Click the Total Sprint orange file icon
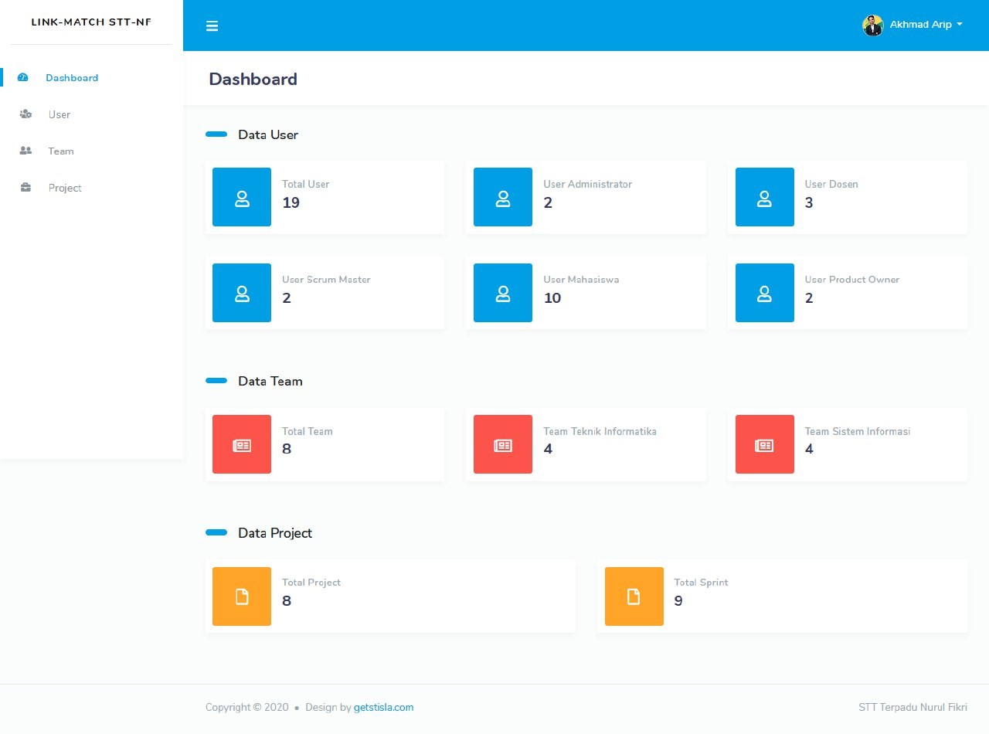The image size is (989, 734). click(634, 596)
